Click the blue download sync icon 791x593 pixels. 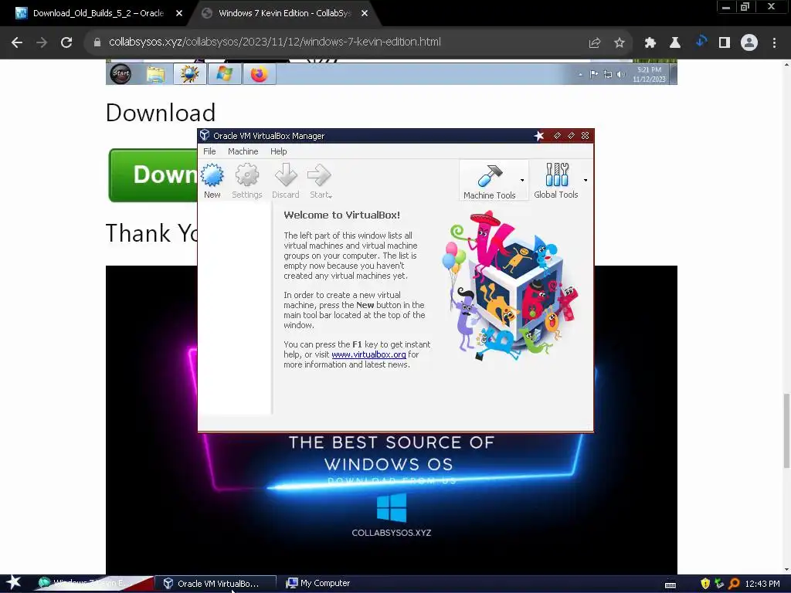(701, 42)
